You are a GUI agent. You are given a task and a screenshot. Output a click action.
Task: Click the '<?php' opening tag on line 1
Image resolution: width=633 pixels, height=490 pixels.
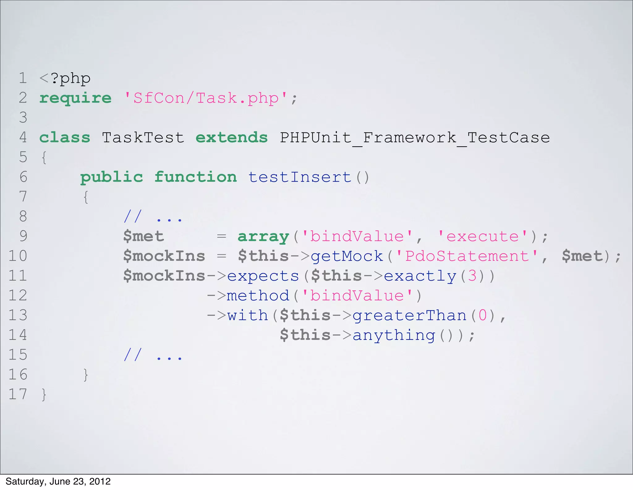point(65,79)
